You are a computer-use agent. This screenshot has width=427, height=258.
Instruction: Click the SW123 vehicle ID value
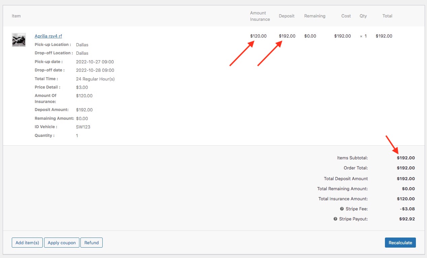(83, 127)
